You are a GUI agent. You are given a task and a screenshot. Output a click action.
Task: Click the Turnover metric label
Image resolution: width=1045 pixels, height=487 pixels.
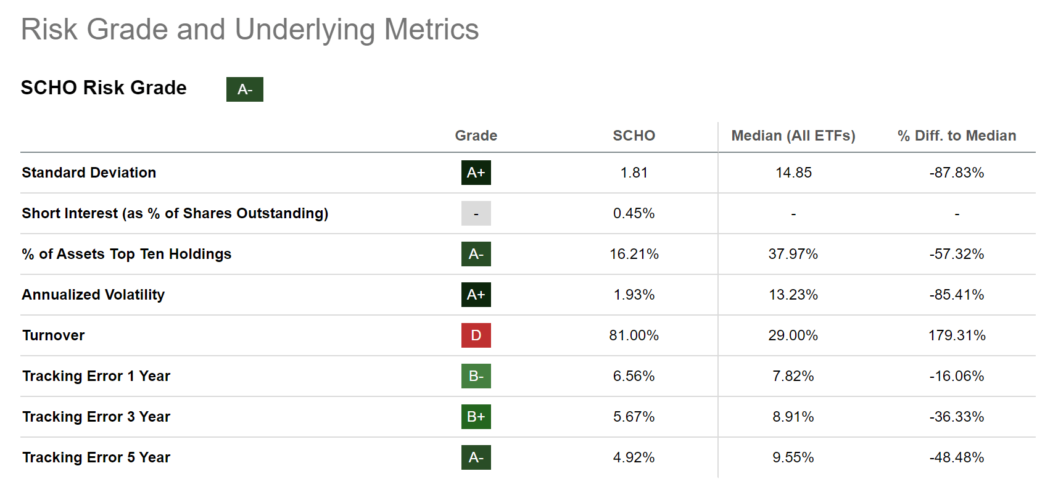point(54,335)
